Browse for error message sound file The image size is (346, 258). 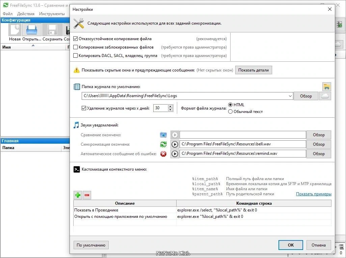[319, 154]
